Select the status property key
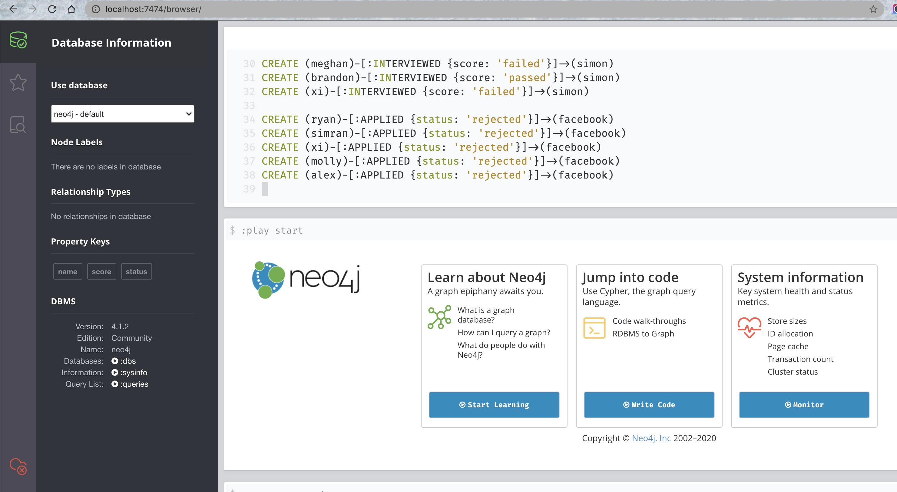Screen dimensions: 897x492 [136, 271]
